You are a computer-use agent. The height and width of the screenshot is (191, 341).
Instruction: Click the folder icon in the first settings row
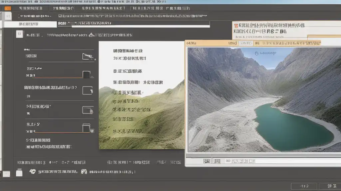point(87,56)
